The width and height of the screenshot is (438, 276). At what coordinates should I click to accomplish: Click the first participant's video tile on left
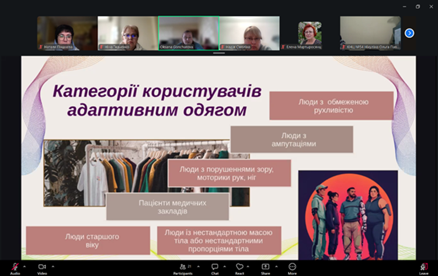[67, 33]
